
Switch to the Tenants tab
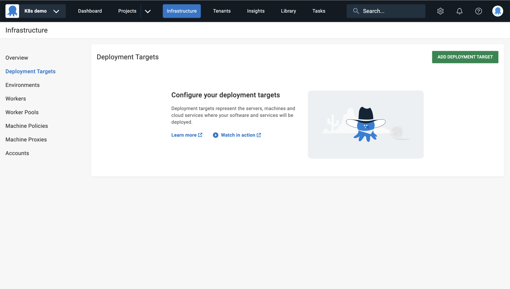[x=222, y=11]
